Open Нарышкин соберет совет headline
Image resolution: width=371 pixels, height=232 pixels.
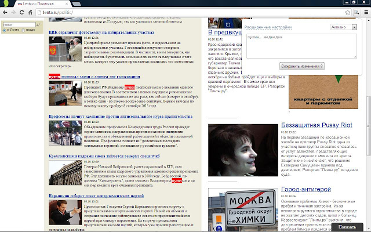[96, 196]
